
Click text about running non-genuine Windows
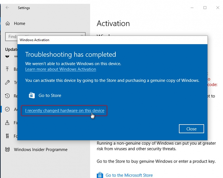[x=156, y=146]
